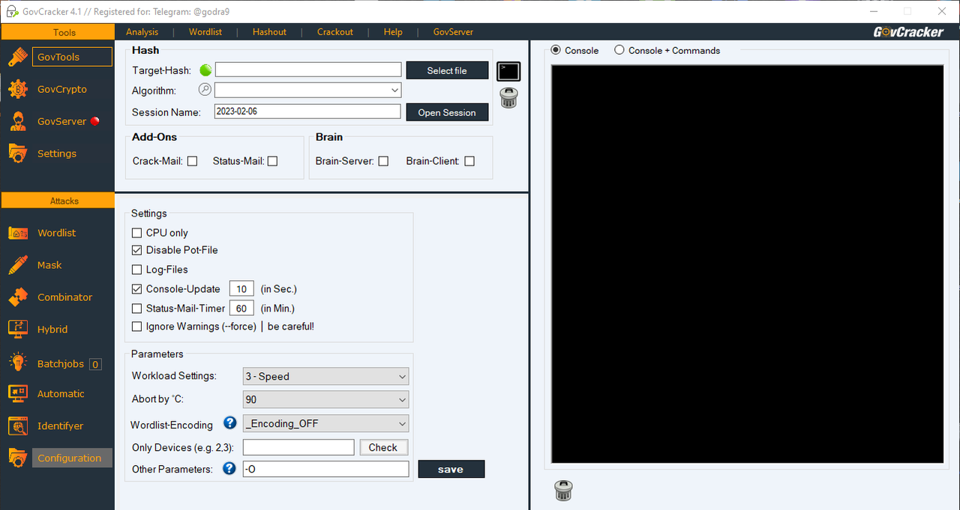Click the Status-Mail-Timer minutes field
Screen dimensions: 960x510
241,309
